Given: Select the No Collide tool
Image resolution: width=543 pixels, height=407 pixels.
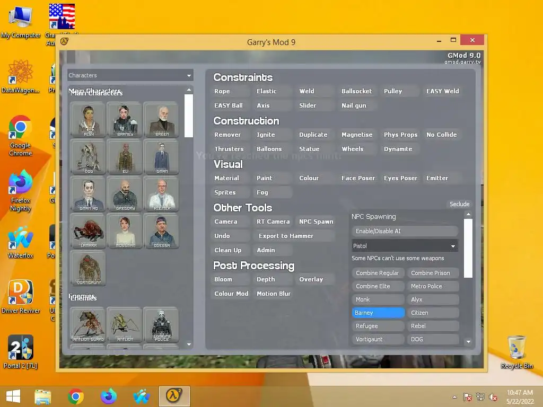Looking at the screenshot, I should coord(442,135).
